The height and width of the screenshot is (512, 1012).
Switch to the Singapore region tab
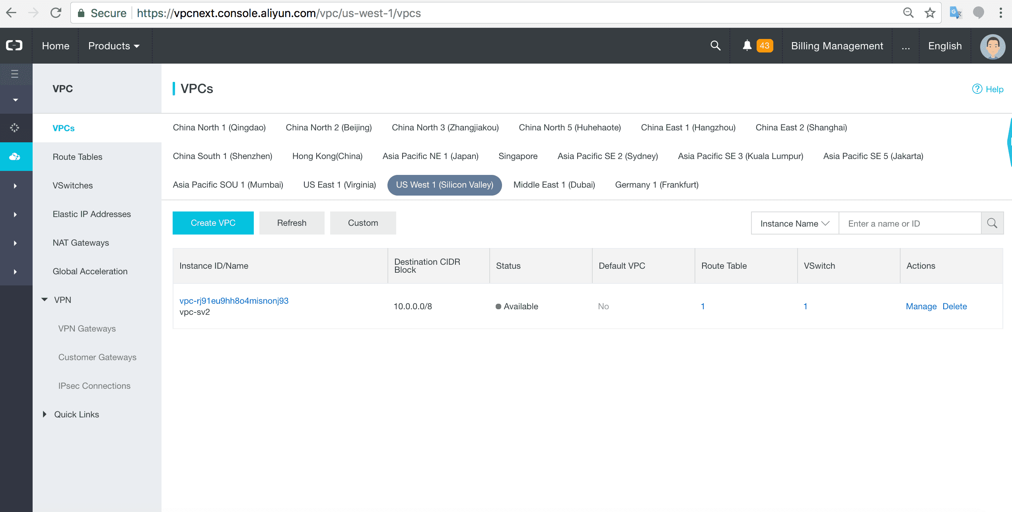point(518,156)
